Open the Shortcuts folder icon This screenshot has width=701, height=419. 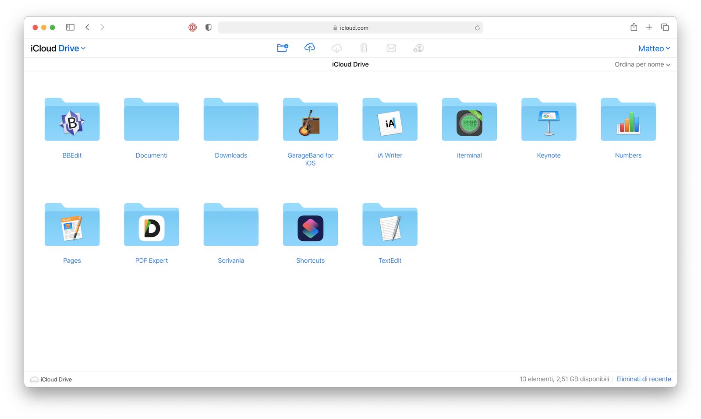311,225
